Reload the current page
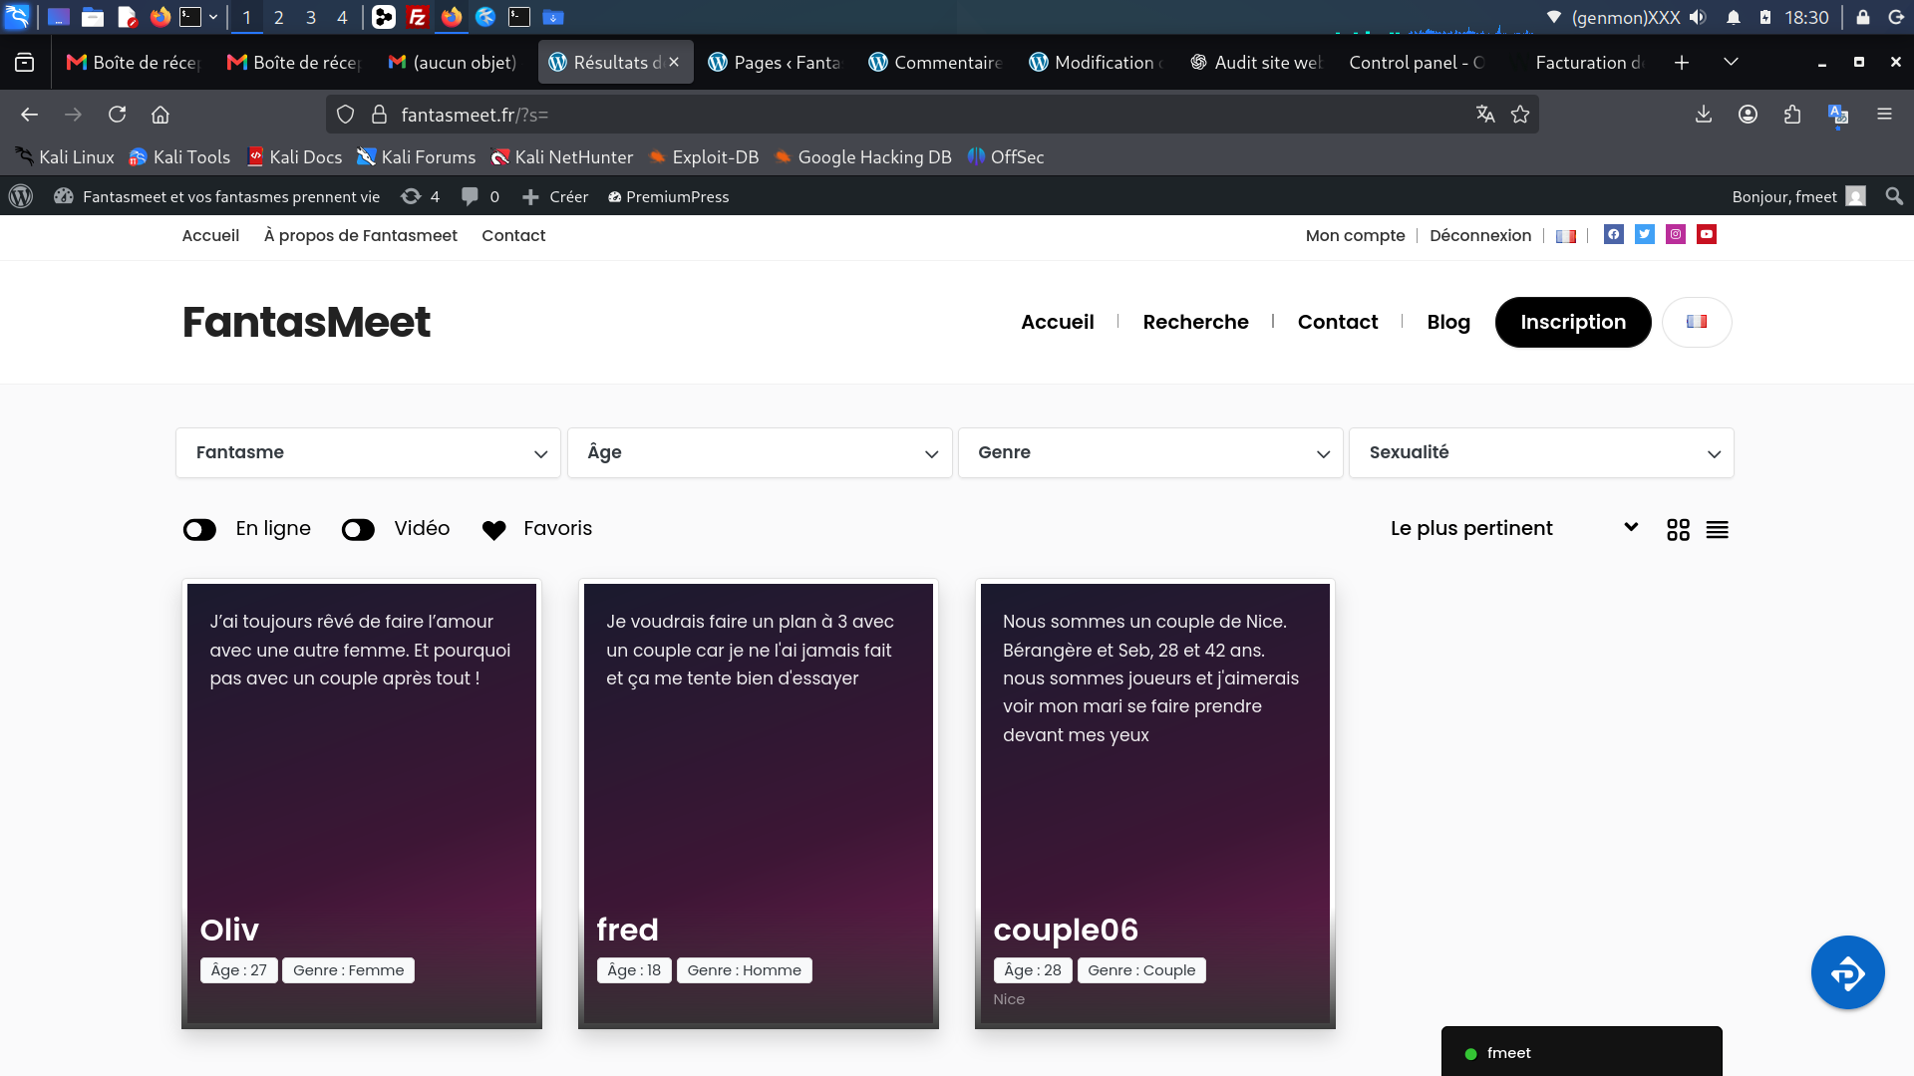Screen dimensions: 1914x1076 tap(117, 115)
